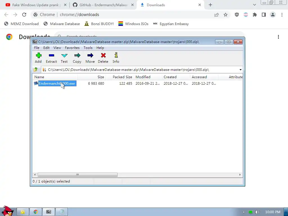
Task: Show hidden tray icons arrow
Action: 244,212
